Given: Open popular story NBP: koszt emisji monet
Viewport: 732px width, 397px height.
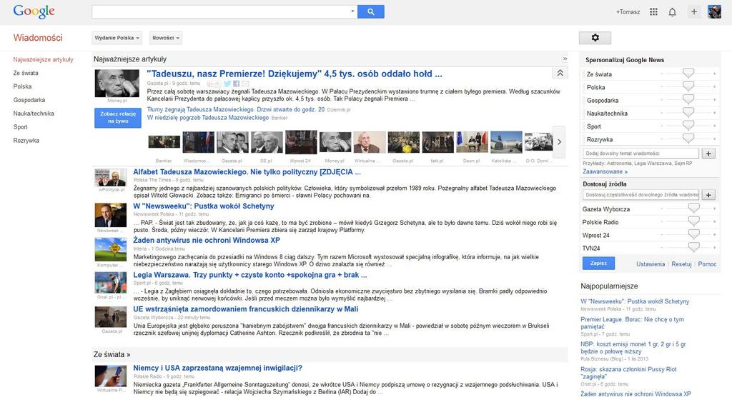Looking at the screenshot, I should tap(633, 348).
